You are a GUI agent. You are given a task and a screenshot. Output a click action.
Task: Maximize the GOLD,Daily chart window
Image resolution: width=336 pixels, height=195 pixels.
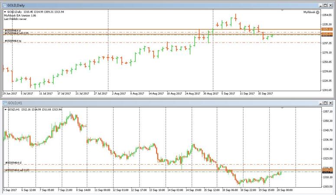click(x=326, y=4)
